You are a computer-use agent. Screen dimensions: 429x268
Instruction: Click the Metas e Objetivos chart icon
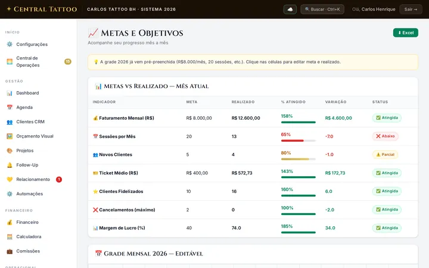(93, 33)
